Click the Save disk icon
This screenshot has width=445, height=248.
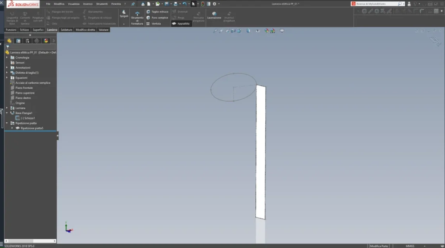166,4
